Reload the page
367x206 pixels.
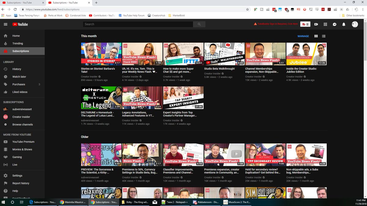pyautogui.click(x=14, y=9)
